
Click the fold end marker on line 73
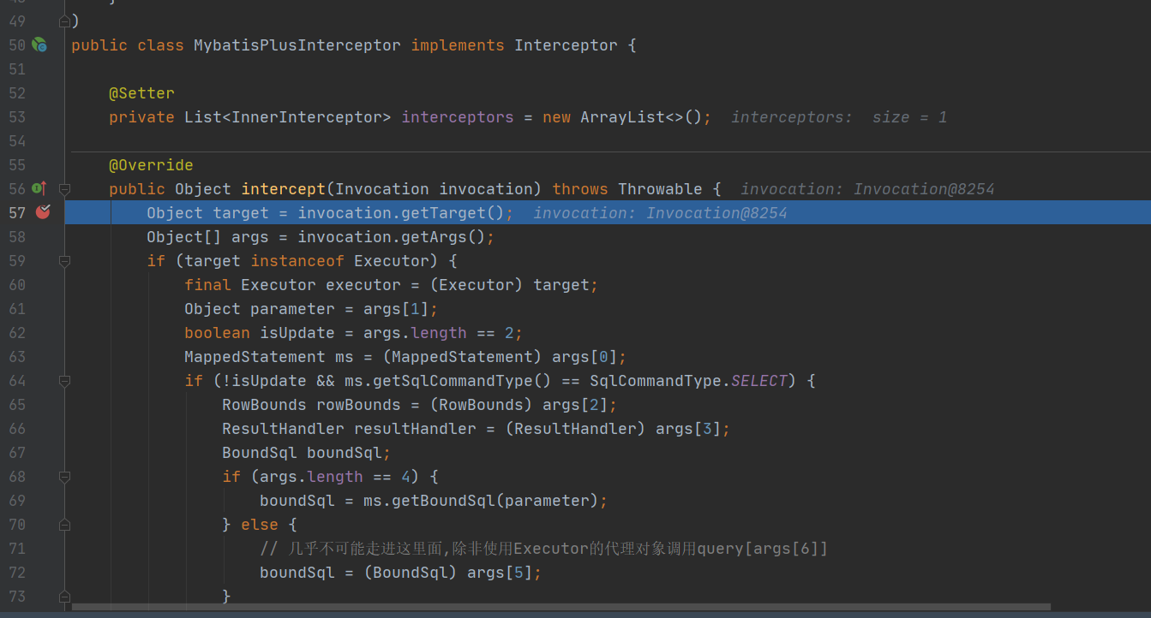[x=64, y=596]
